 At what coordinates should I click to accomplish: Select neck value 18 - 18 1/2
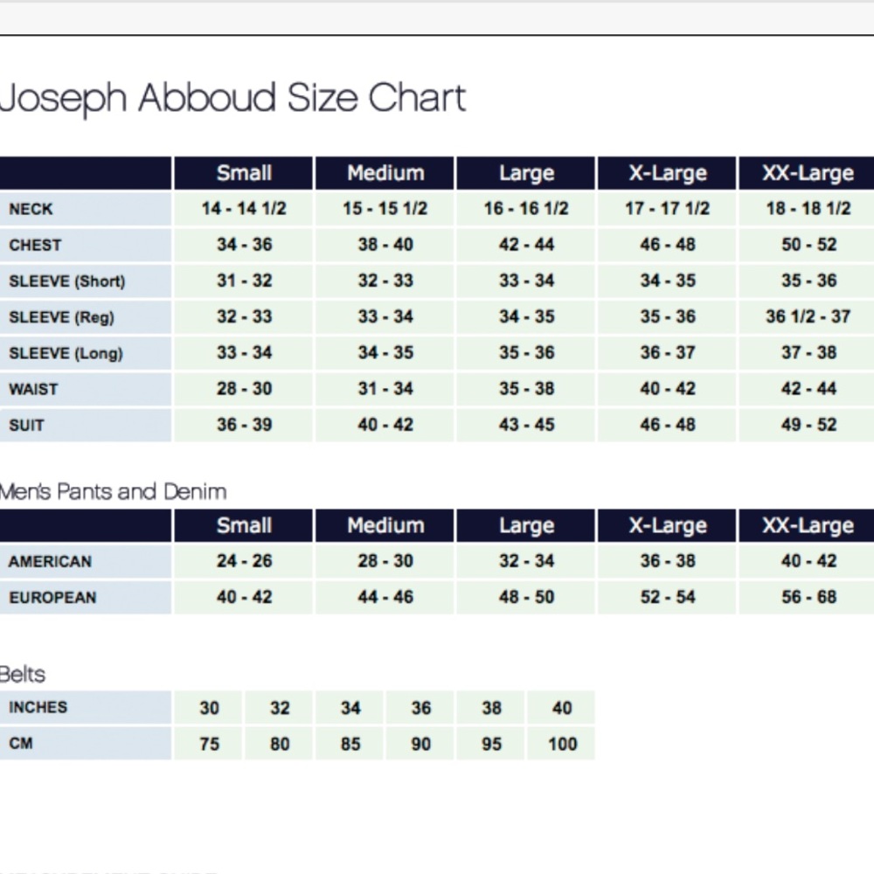pos(808,209)
